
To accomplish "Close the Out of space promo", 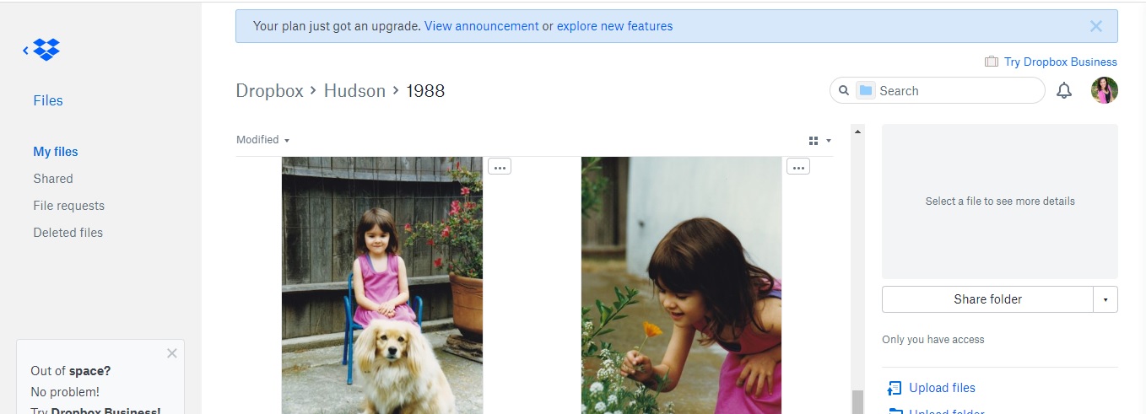I will pyautogui.click(x=172, y=353).
